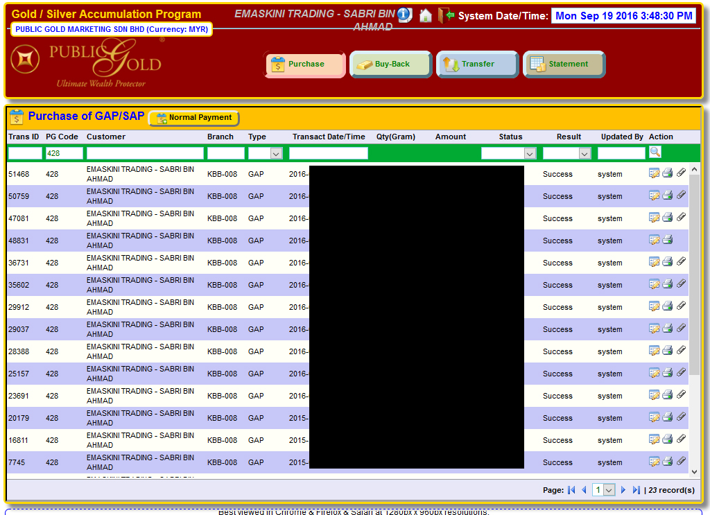710x515 pixels.
Task: Click the System Date/Time display box
Action: tap(623, 16)
